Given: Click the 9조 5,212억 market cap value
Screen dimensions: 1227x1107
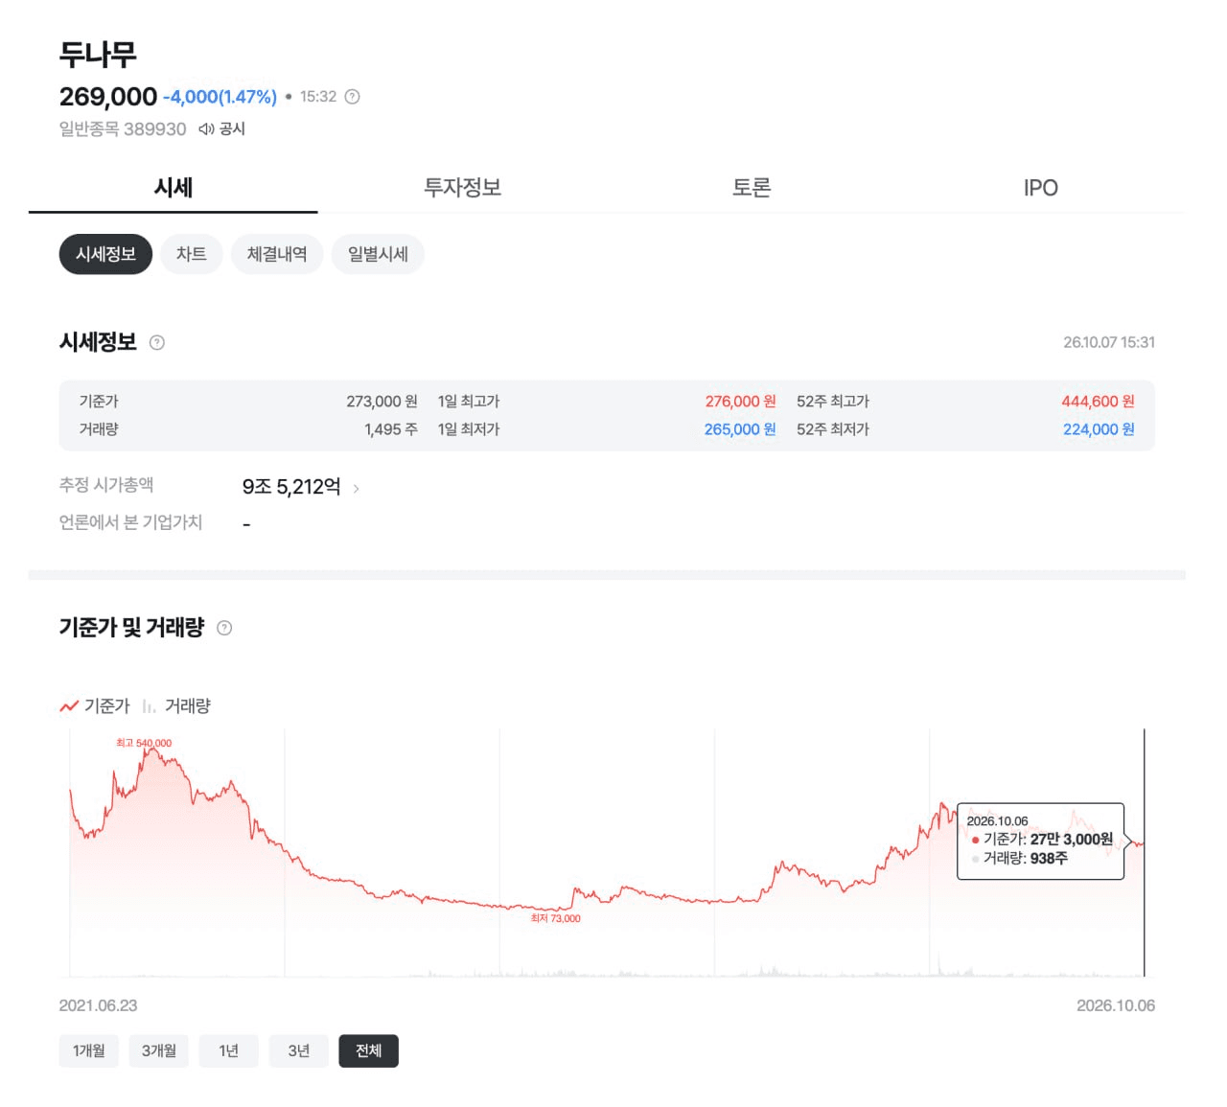Looking at the screenshot, I should 291,487.
